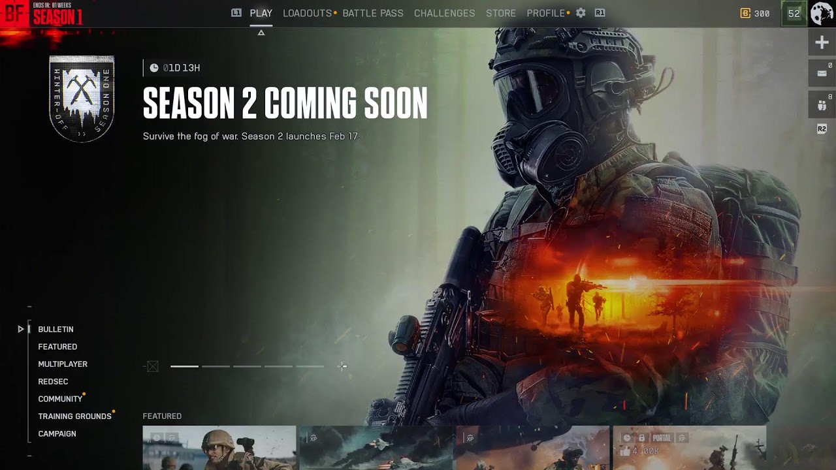Open the first featured card with helmeted soldier
This screenshot has width=836, height=470.
[219, 448]
